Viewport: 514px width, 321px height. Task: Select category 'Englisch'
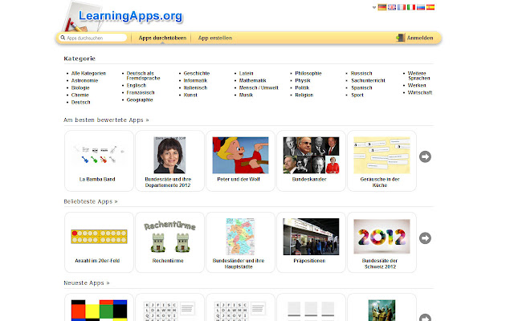tap(137, 86)
